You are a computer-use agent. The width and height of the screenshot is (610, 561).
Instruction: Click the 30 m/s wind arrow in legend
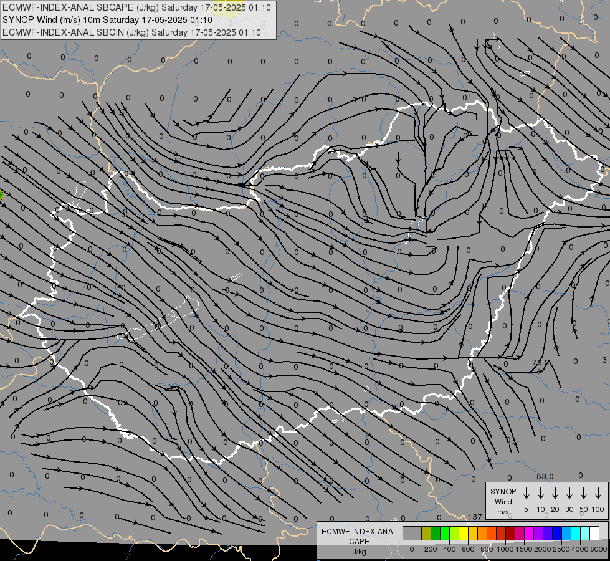tap(569, 493)
